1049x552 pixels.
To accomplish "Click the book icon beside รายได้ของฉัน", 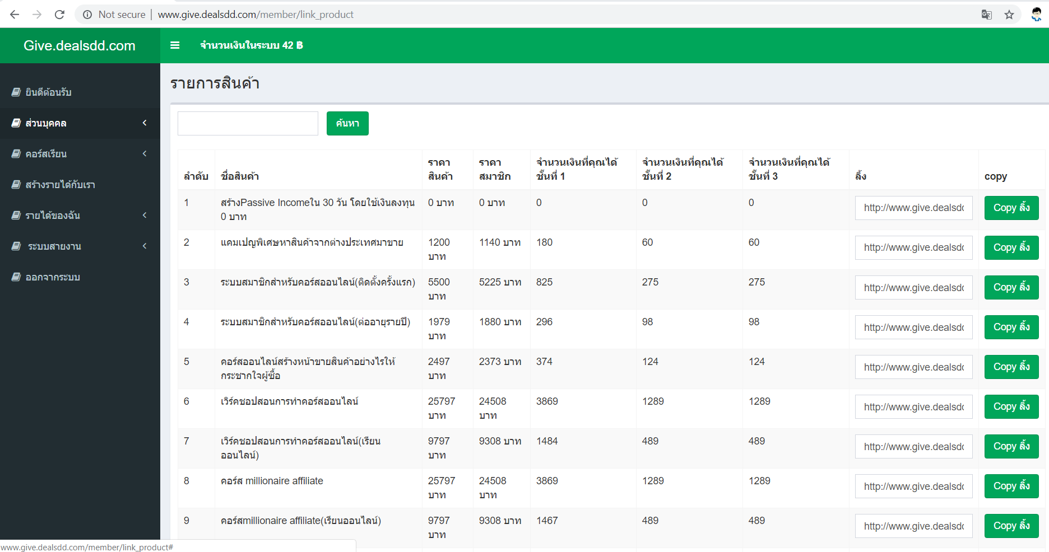I will (x=16, y=215).
